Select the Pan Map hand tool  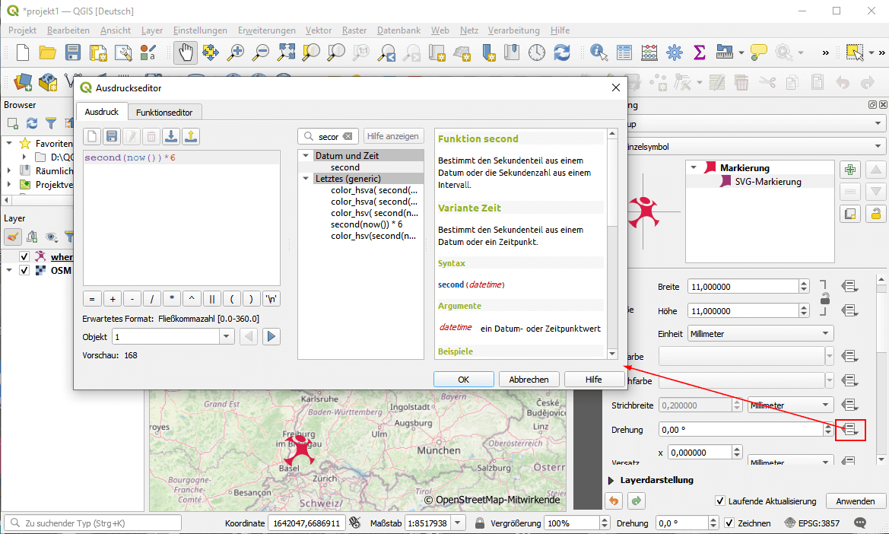(x=186, y=52)
